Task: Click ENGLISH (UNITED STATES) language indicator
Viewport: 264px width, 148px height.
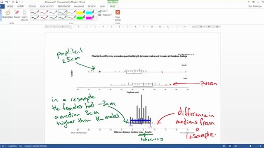Action: coord(35,146)
